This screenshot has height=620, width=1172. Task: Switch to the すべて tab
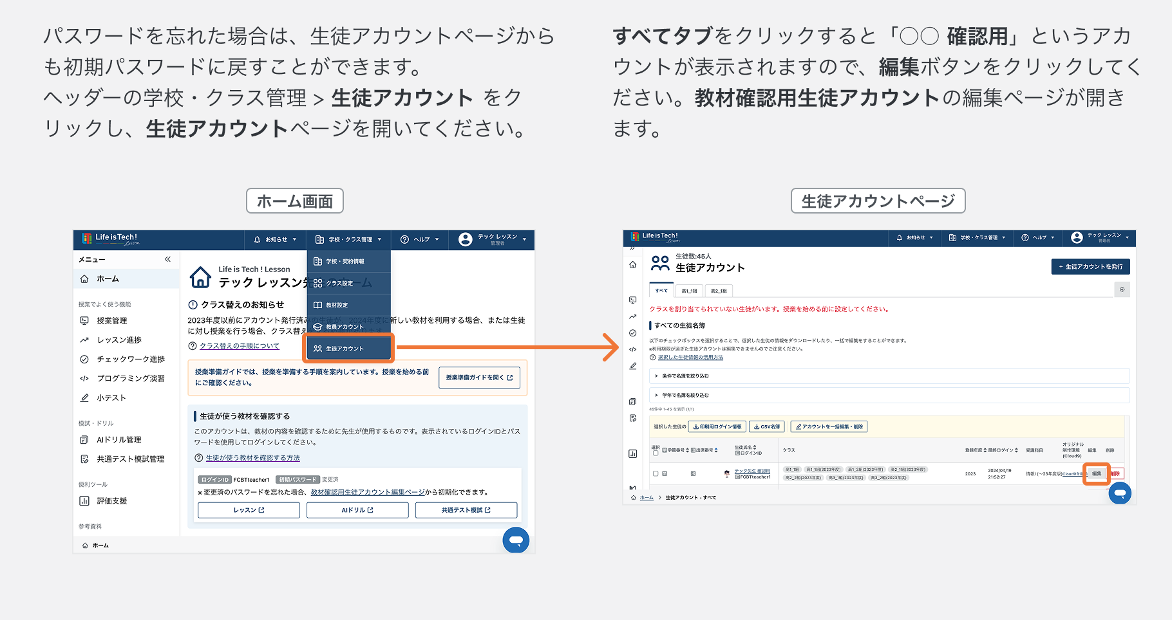click(x=661, y=291)
